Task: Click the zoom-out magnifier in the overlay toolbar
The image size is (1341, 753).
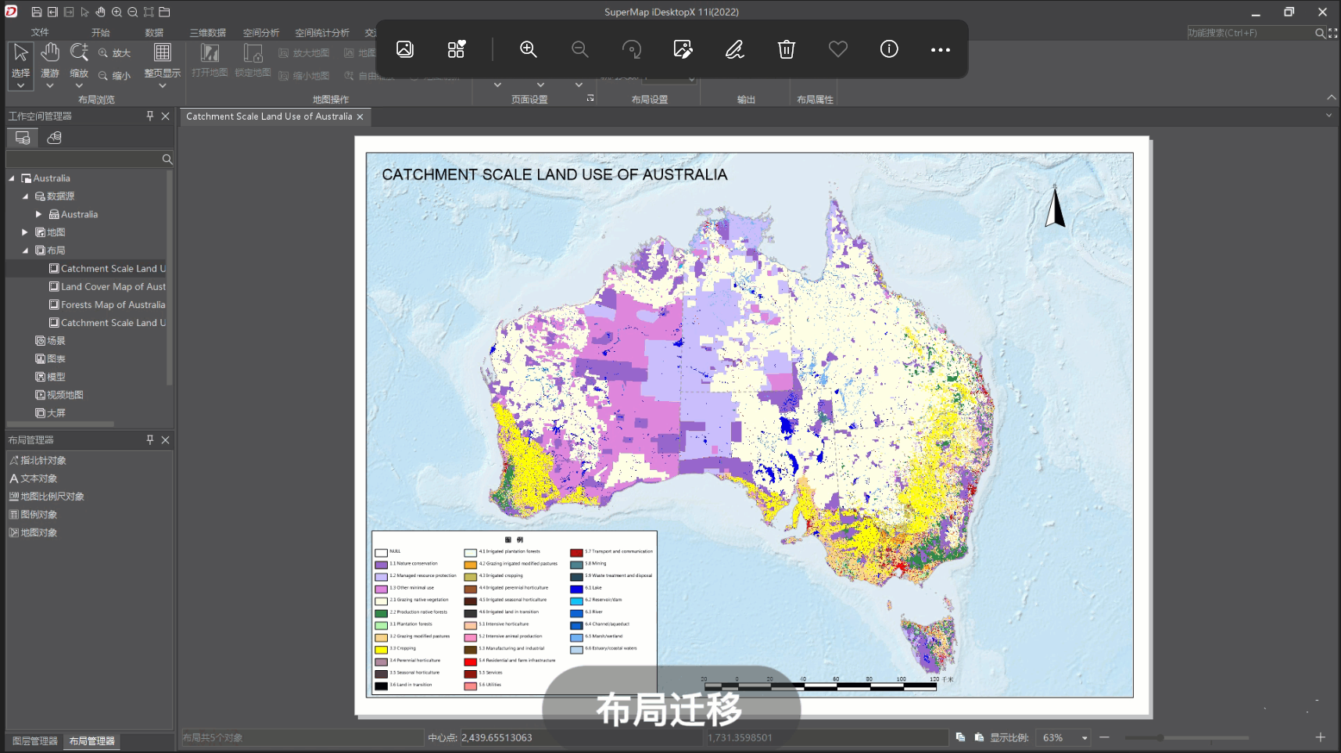Action: (x=580, y=49)
